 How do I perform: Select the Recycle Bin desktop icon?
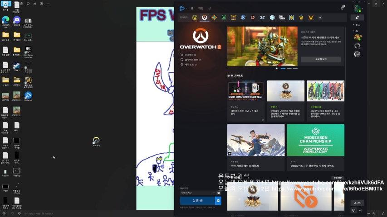coord(5,6)
